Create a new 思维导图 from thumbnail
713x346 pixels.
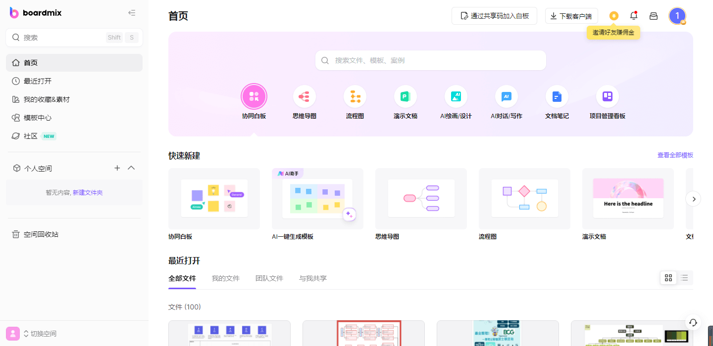[x=421, y=199]
